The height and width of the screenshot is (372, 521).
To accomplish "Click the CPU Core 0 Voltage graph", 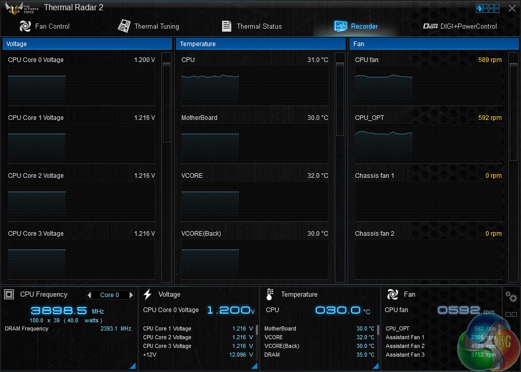I will click(x=81, y=86).
